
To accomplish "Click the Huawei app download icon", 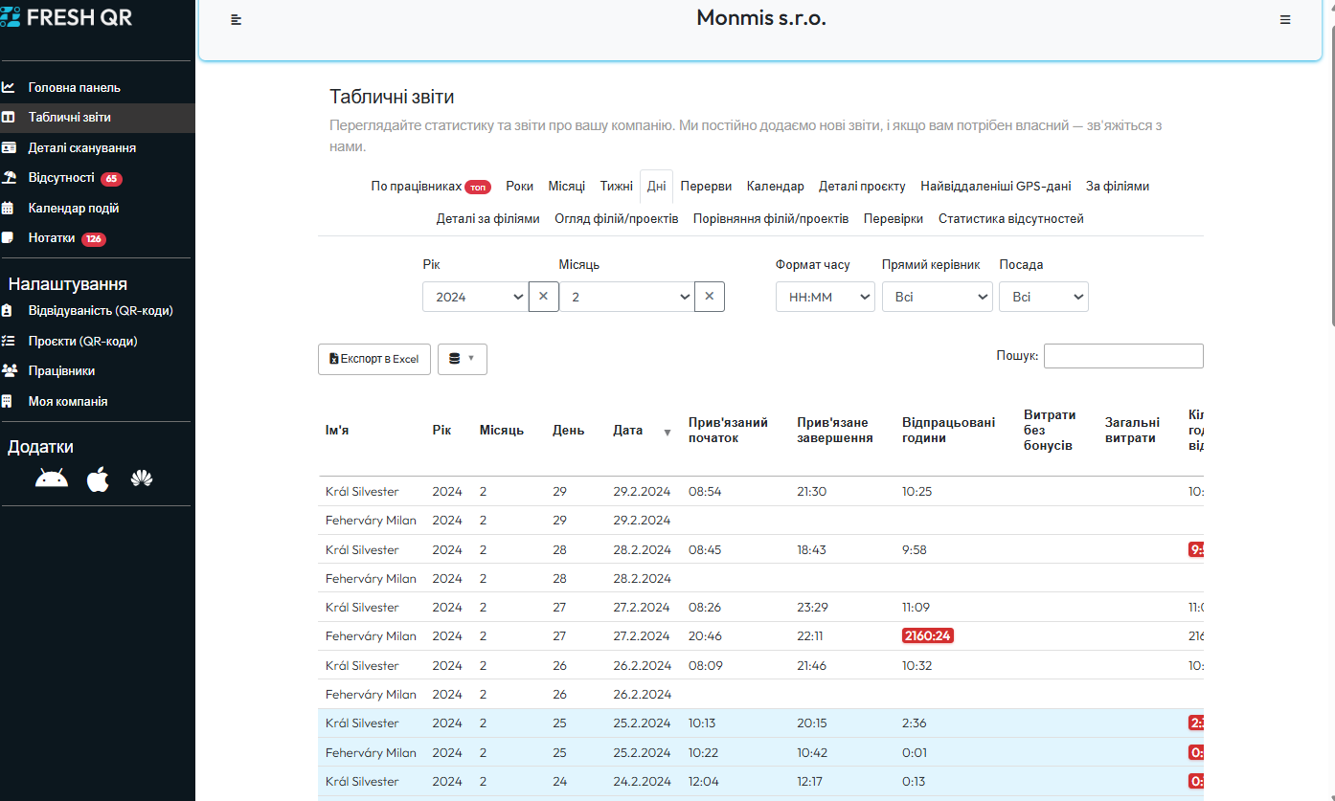I will [143, 479].
